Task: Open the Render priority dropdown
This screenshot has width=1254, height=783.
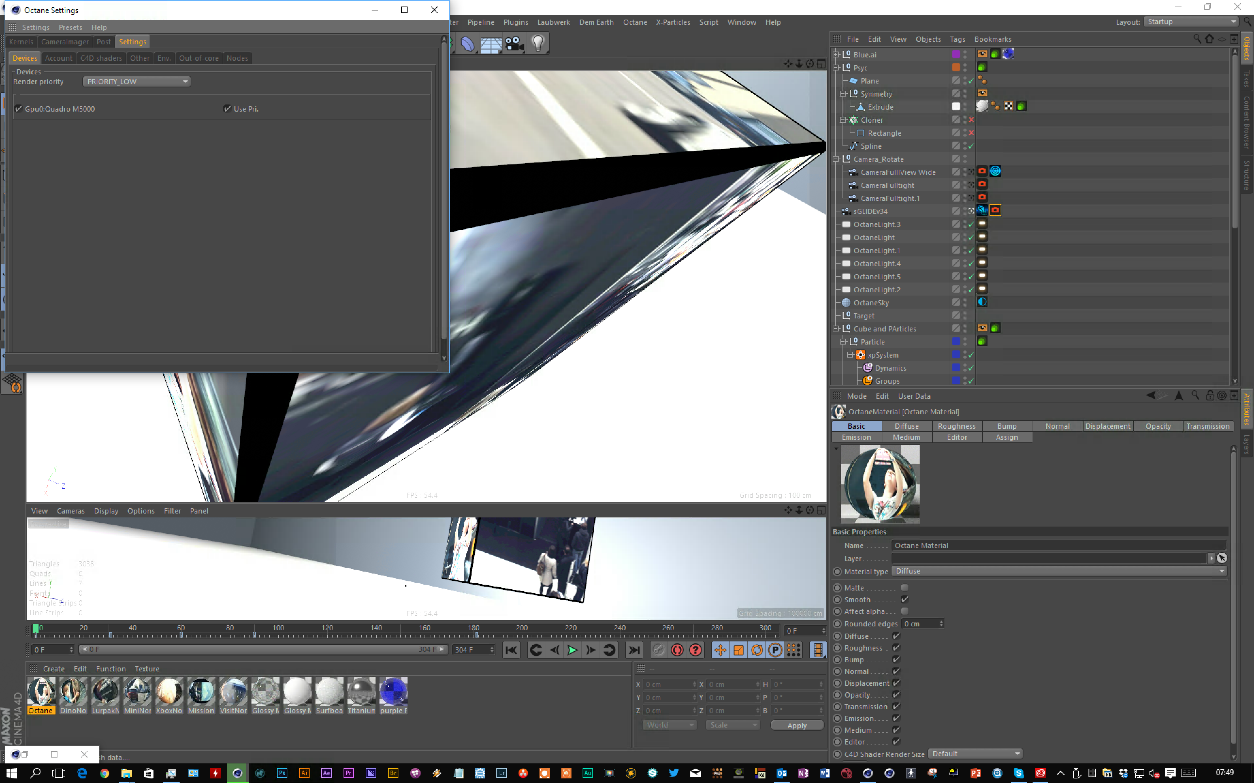Action: (x=136, y=82)
